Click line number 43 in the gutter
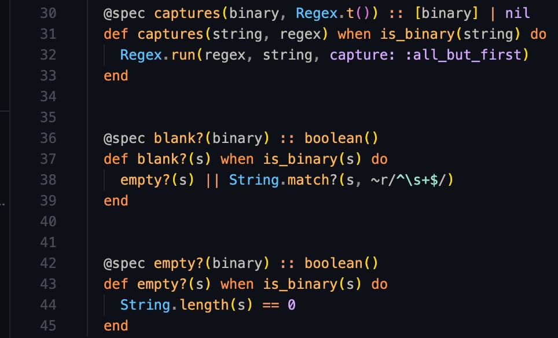Image resolution: width=558 pixels, height=338 pixels. pos(48,284)
